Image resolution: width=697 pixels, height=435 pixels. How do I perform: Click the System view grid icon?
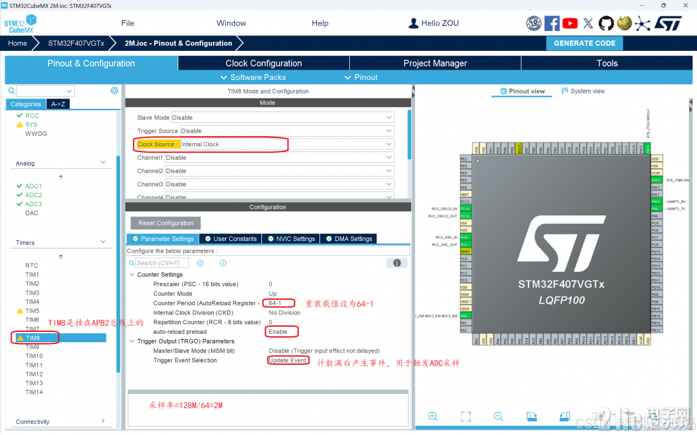coord(565,91)
